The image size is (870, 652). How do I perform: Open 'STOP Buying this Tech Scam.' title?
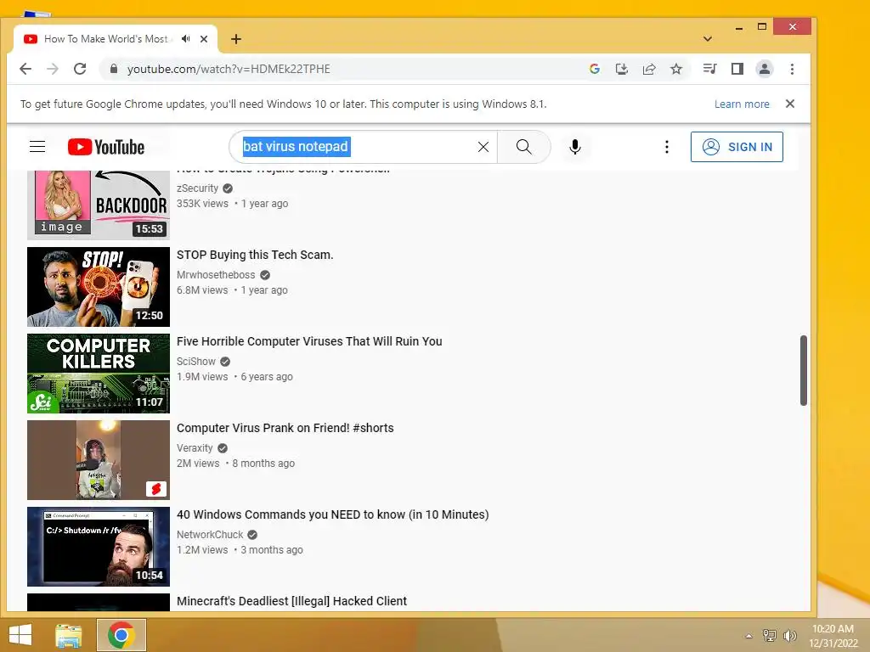coord(255,255)
